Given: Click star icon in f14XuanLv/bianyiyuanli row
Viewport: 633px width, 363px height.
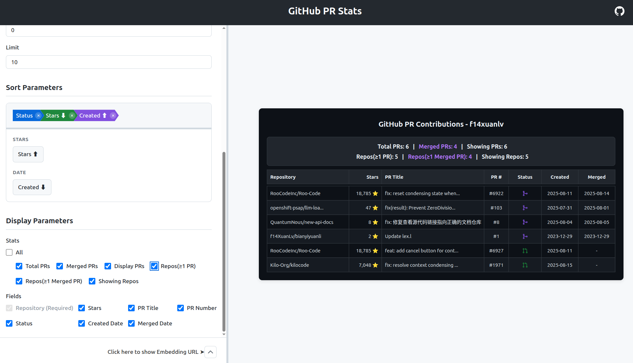Looking at the screenshot, I should pos(375,236).
